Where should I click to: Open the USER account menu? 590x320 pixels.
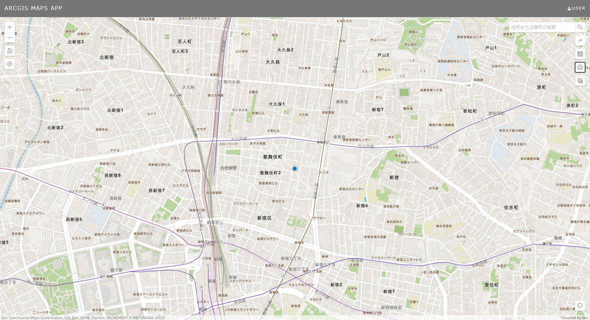click(x=576, y=8)
